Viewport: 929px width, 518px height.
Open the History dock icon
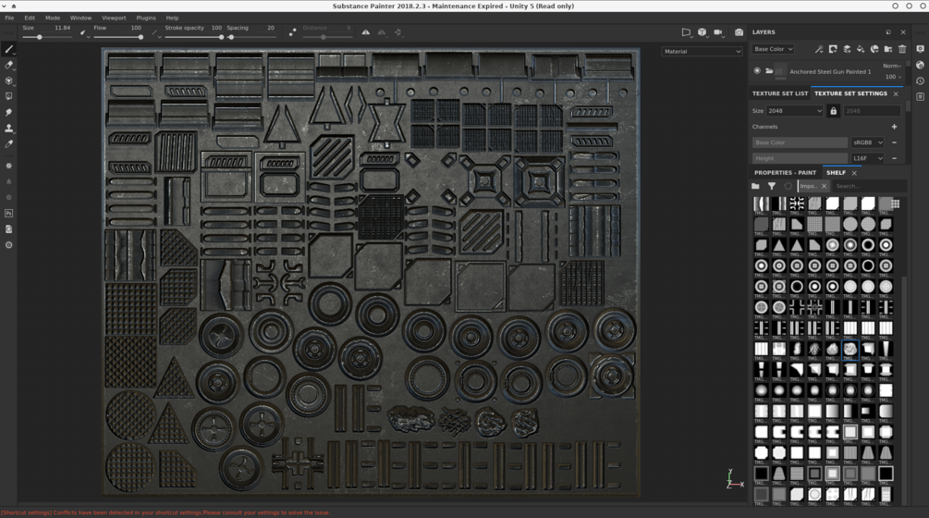click(x=920, y=81)
